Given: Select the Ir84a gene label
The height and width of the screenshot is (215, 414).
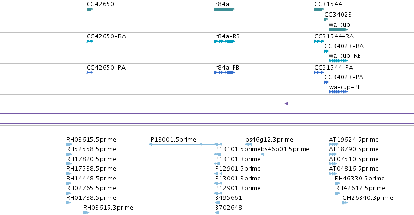Looking at the screenshot, I should pos(221,4).
